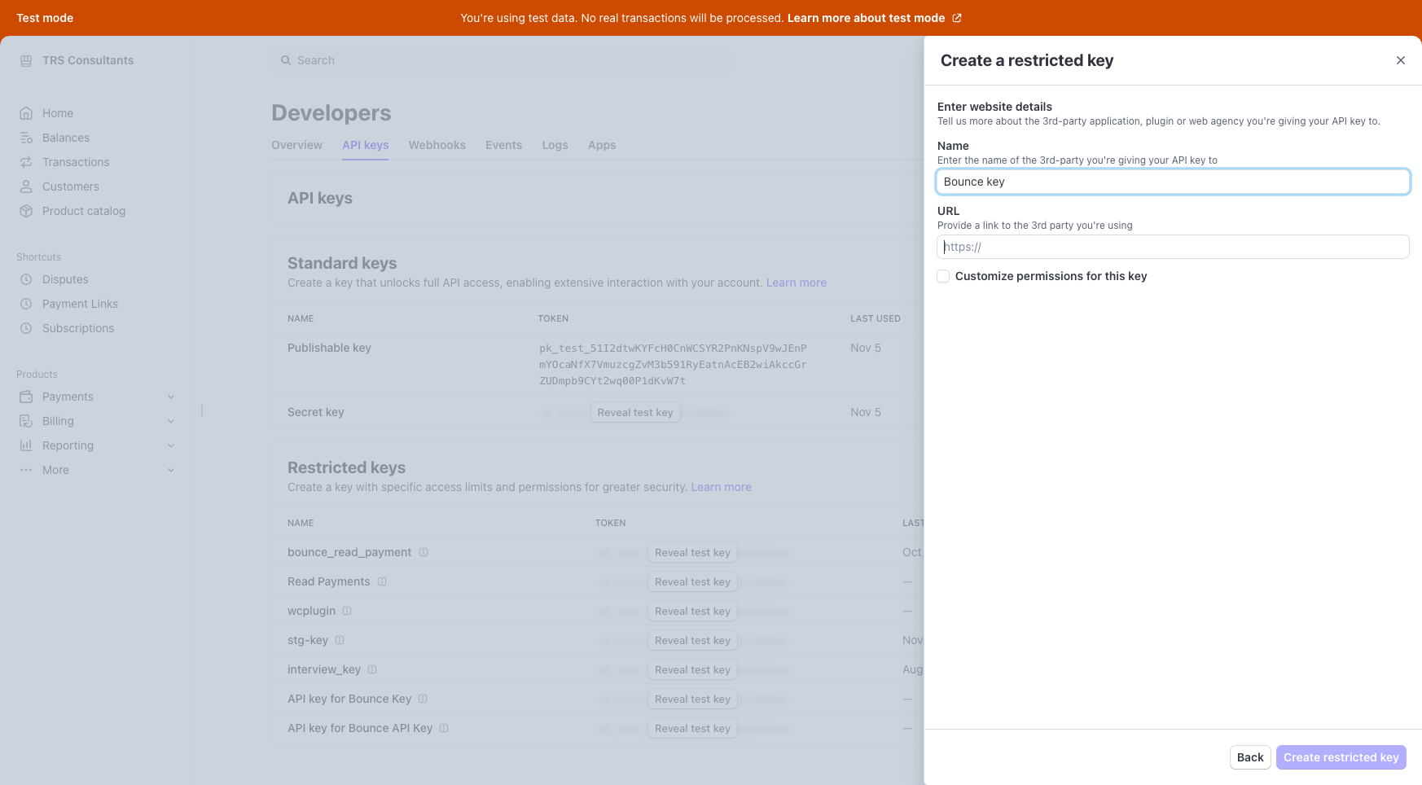
Task: Click the publishable key token text
Action: (x=673, y=364)
